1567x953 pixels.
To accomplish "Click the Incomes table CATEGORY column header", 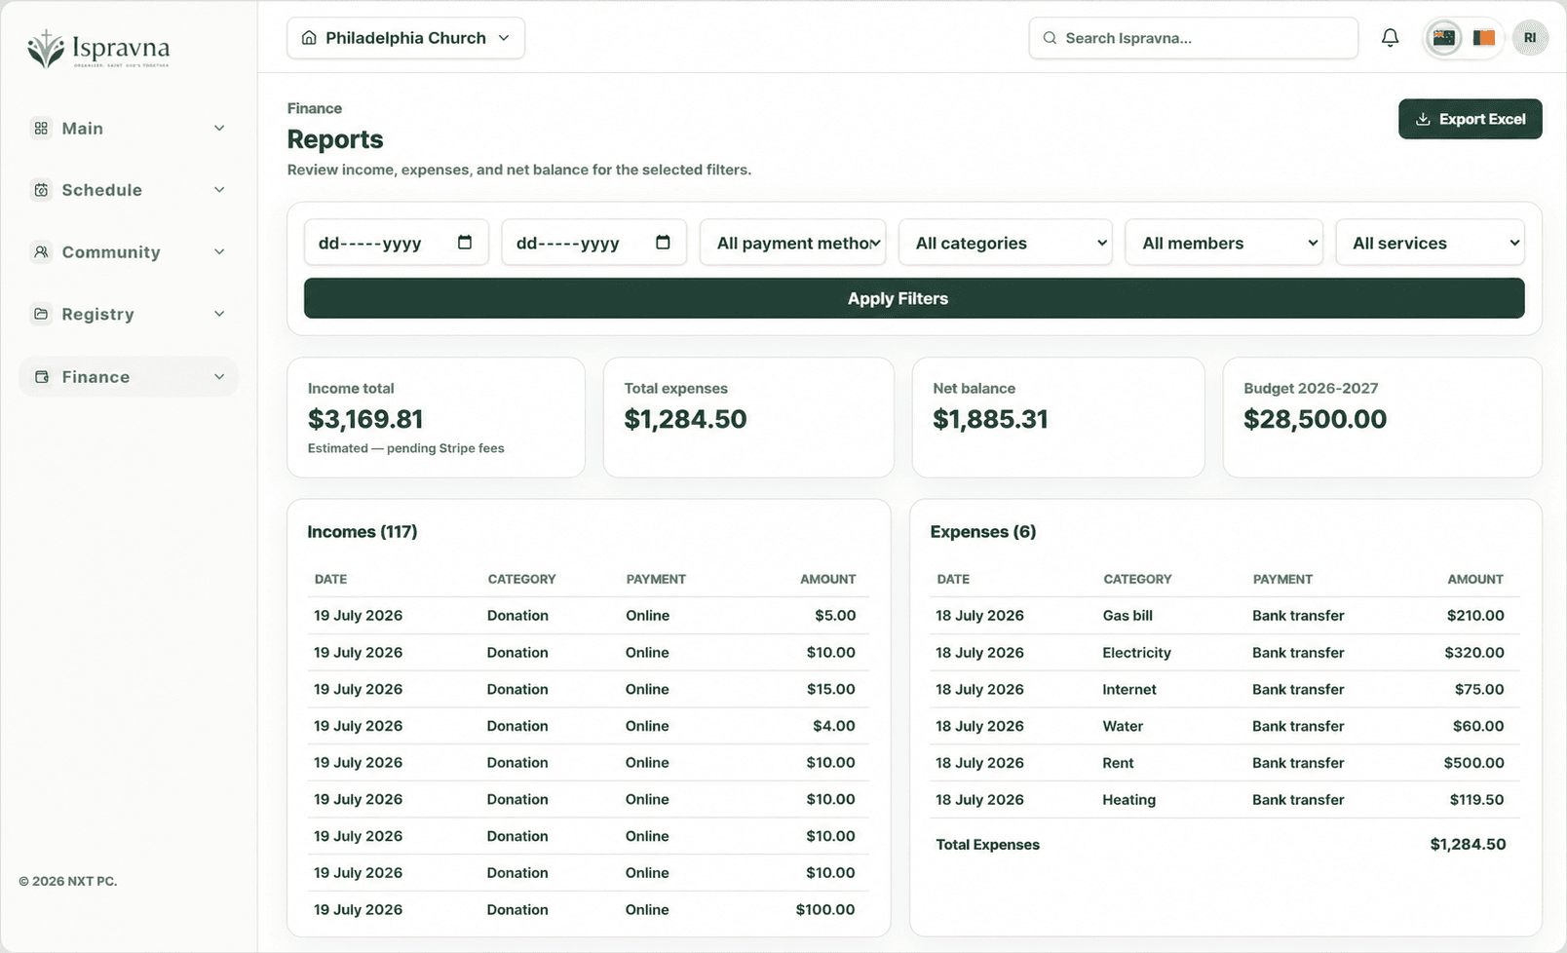I will (521, 579).
